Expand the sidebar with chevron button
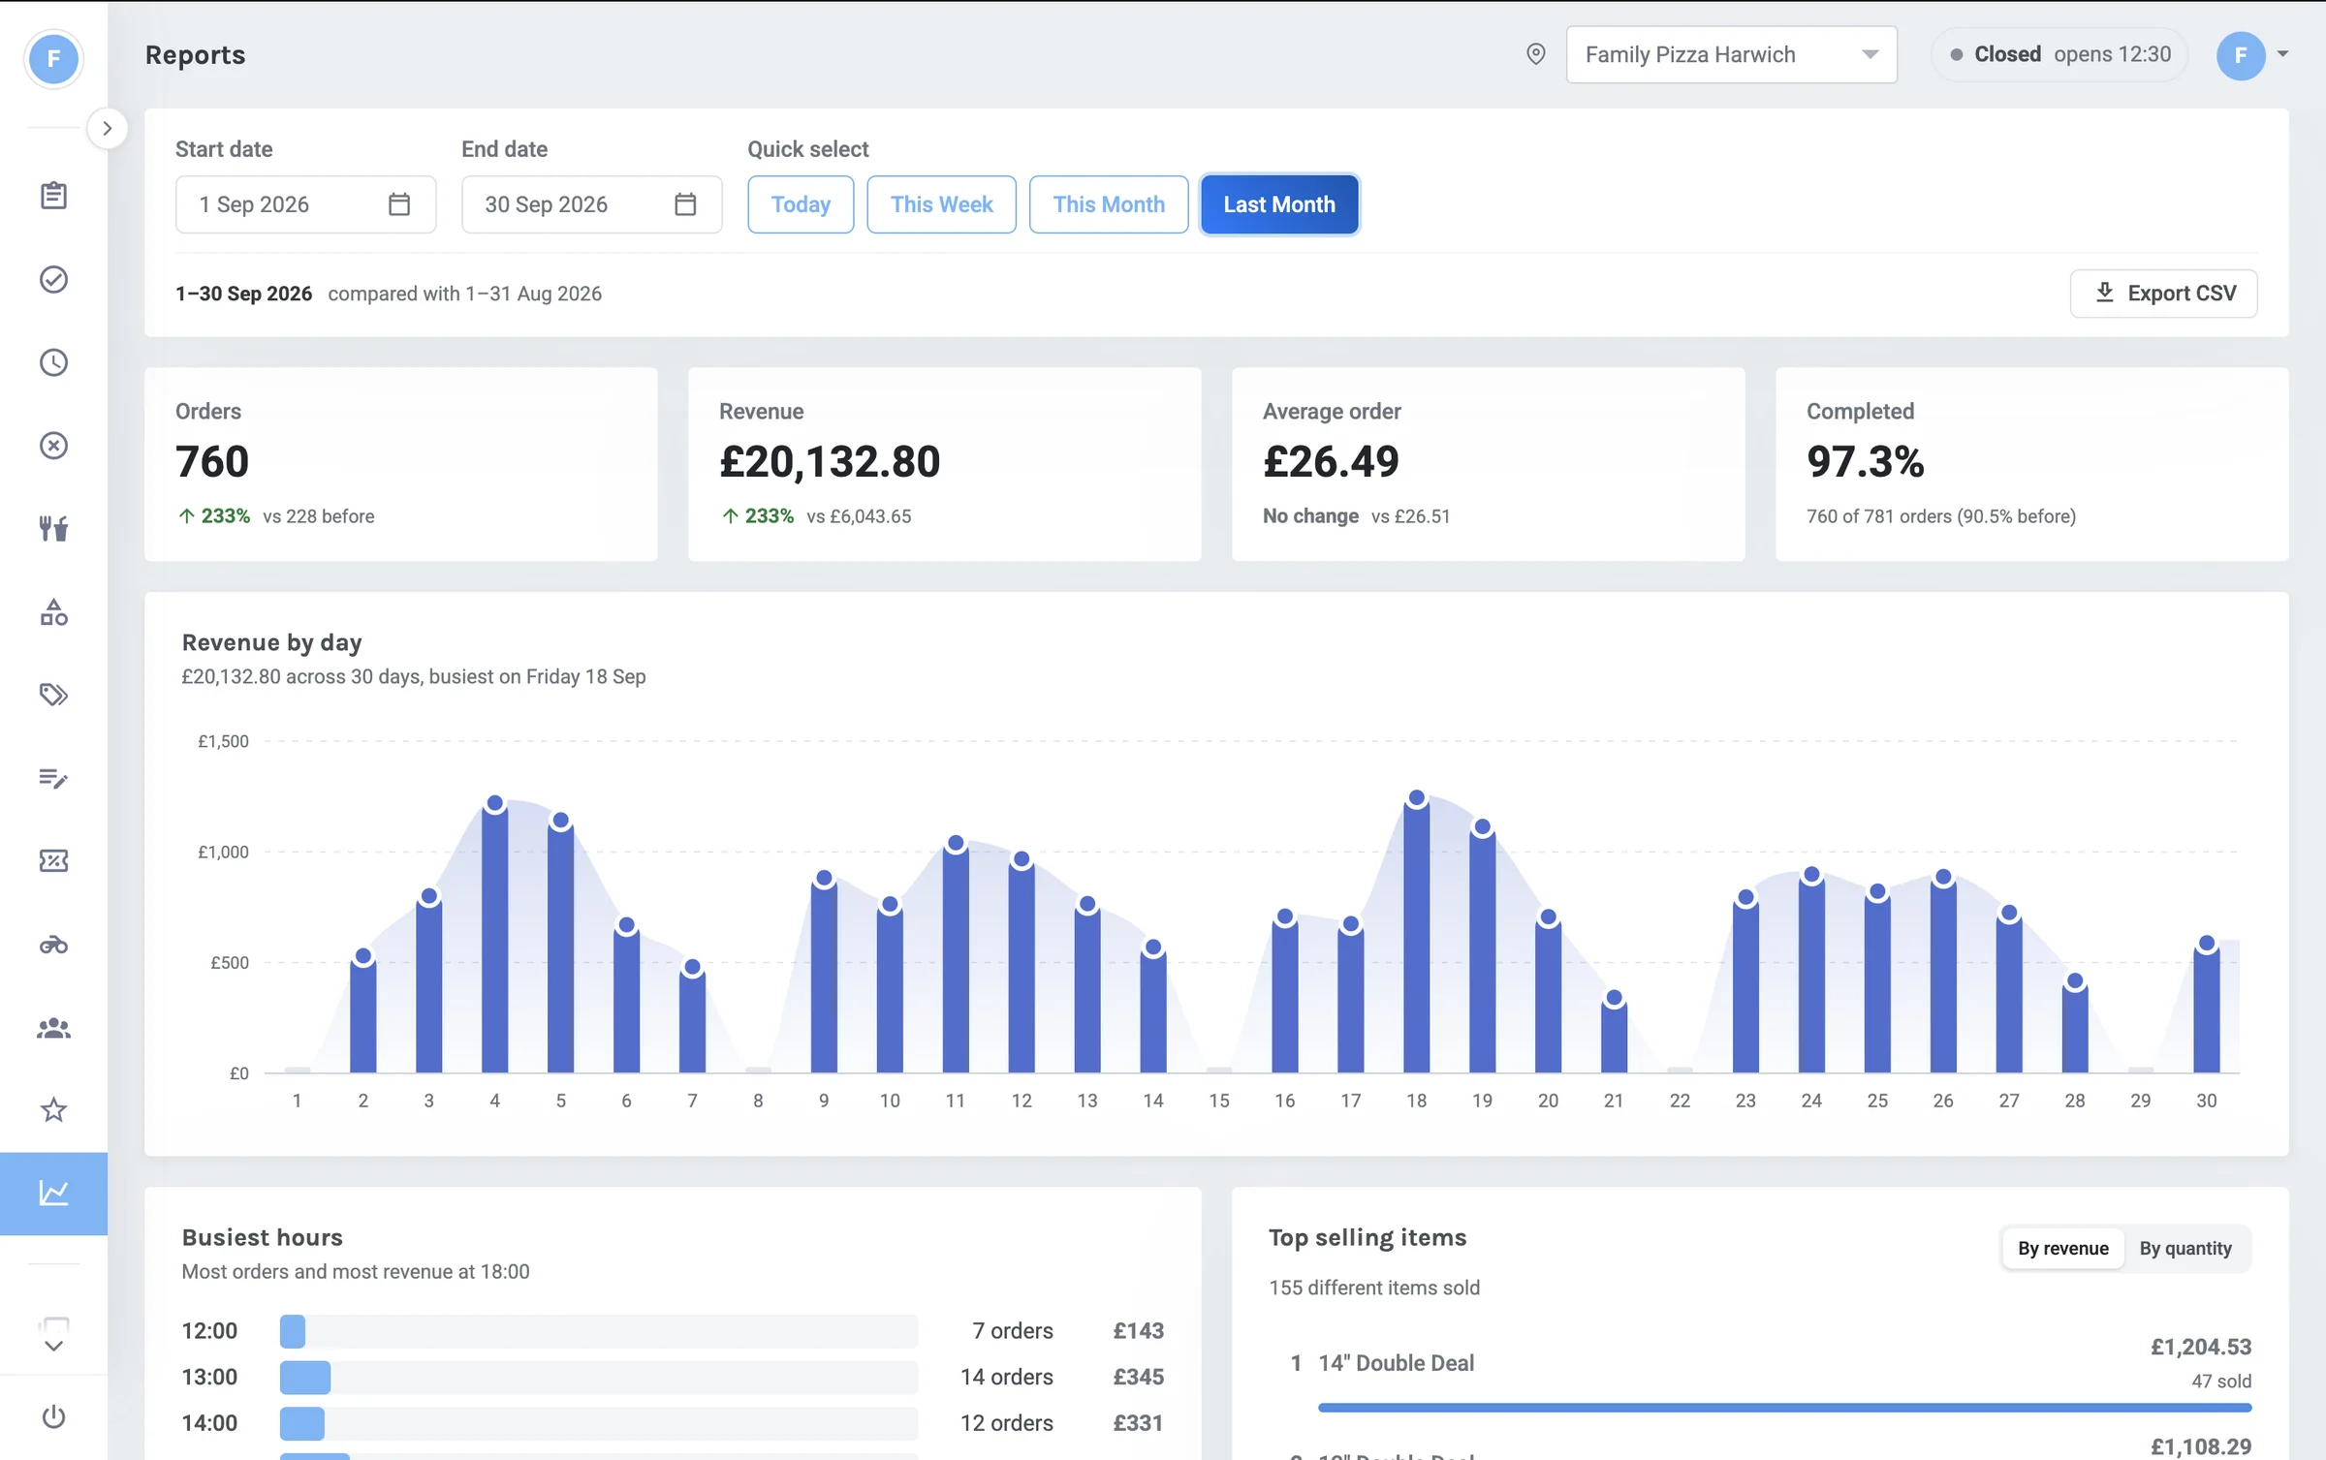The width and height of the screenshot is (2326, 1460). 108,128
